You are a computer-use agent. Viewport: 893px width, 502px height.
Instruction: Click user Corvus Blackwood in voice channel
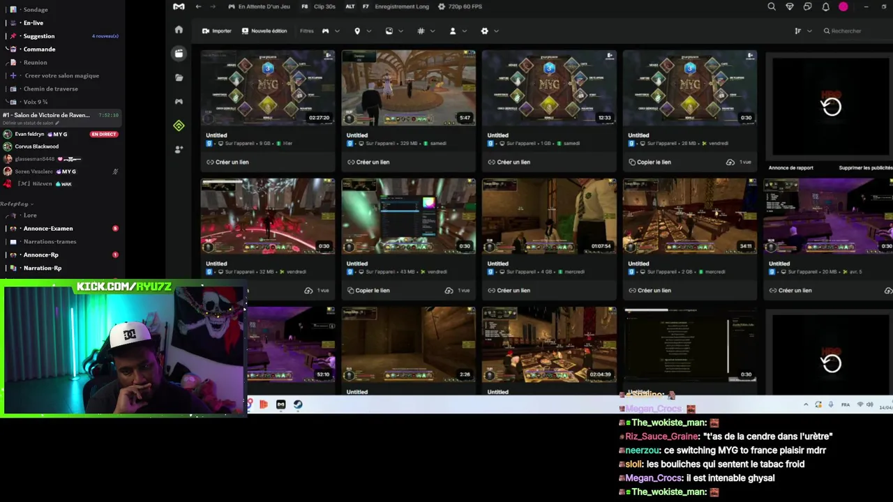pos(37,146)
